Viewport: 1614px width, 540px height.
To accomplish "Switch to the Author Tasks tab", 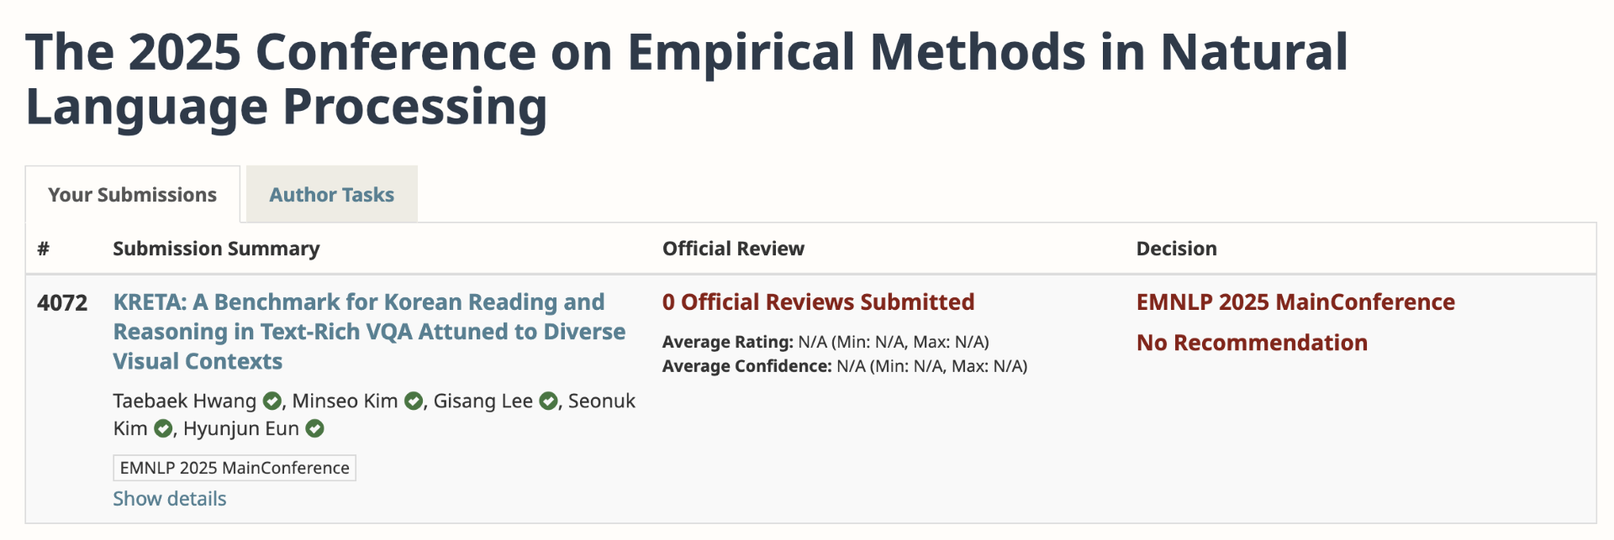I will tap(331, 195).
